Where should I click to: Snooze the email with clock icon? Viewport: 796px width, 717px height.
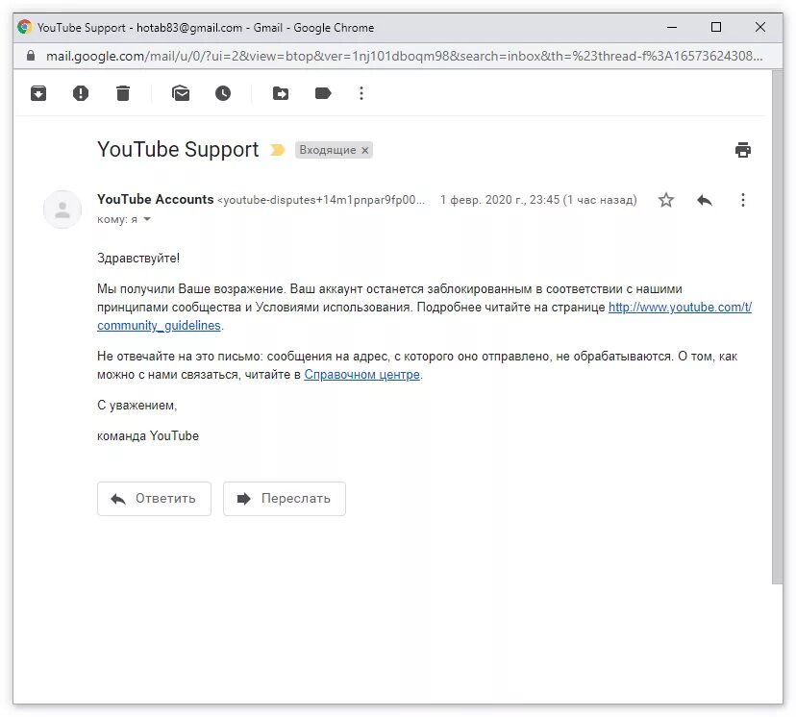coord(223,93)
